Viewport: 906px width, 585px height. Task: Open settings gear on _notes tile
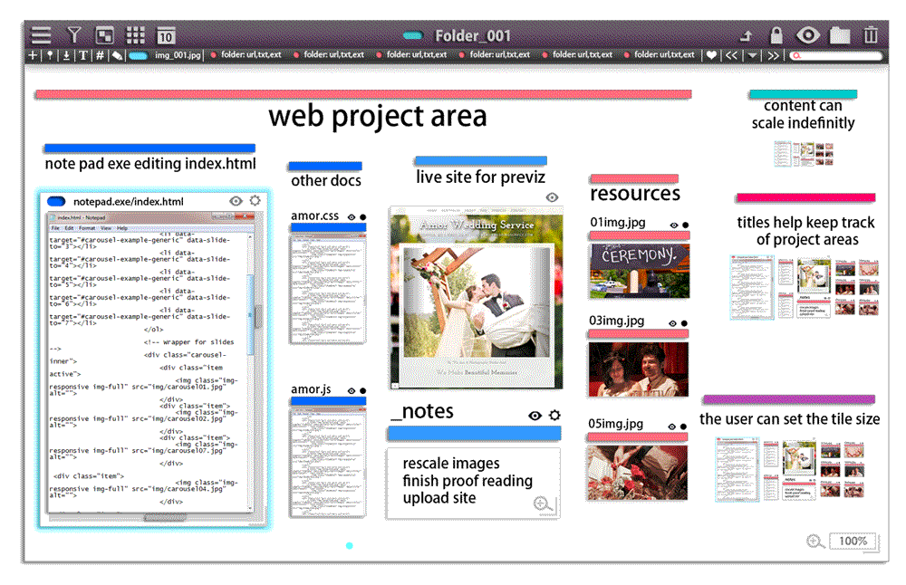[x=554, y=415]
